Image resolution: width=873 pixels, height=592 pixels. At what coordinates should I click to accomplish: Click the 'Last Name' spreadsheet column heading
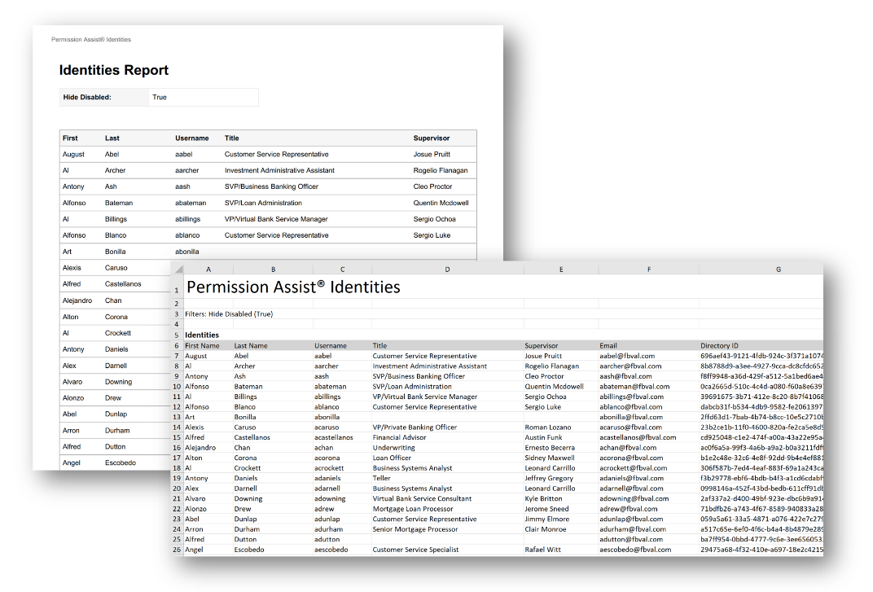pos(251,346)
